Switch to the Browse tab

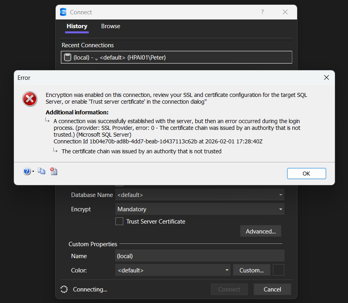click(x=111, y=26)
